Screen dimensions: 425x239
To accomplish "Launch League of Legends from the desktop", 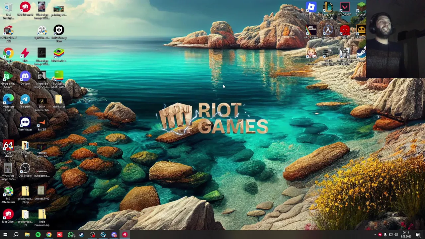I will [x=328, y=11].
